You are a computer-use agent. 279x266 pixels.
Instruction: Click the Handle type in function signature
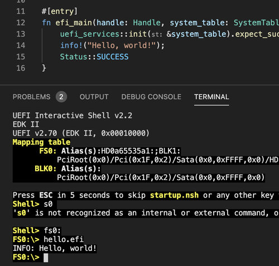pos(147,23)
